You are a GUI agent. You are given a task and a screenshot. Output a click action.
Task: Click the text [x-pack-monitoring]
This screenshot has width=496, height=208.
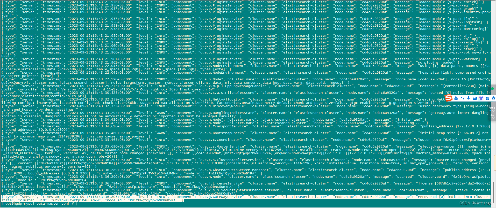click(x=467, y=29)
